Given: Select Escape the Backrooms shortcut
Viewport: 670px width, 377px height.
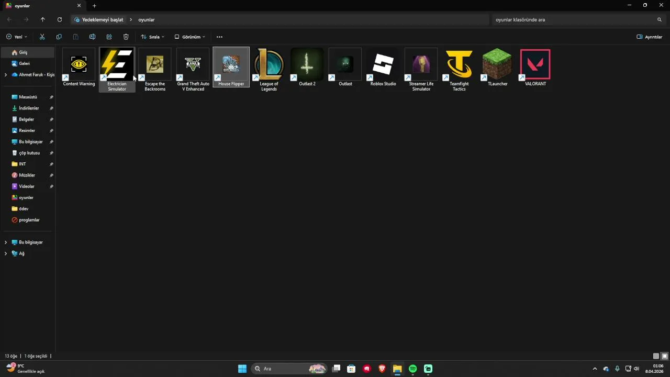Looking at the screenshot, I should coord(155,70).
